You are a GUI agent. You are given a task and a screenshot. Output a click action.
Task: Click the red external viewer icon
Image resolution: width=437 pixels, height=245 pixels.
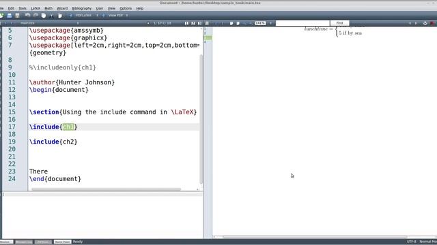pyautogui.click(x=432, y=23)
